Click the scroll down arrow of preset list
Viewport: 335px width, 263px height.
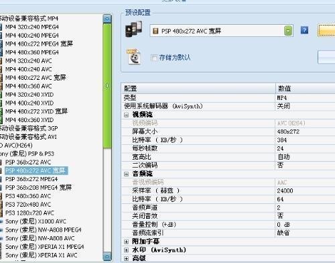coord(107,256)
